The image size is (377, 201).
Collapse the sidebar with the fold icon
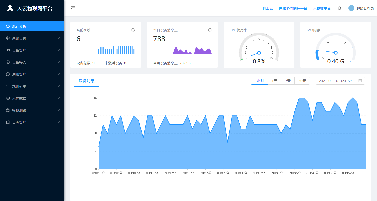[73, 8]
